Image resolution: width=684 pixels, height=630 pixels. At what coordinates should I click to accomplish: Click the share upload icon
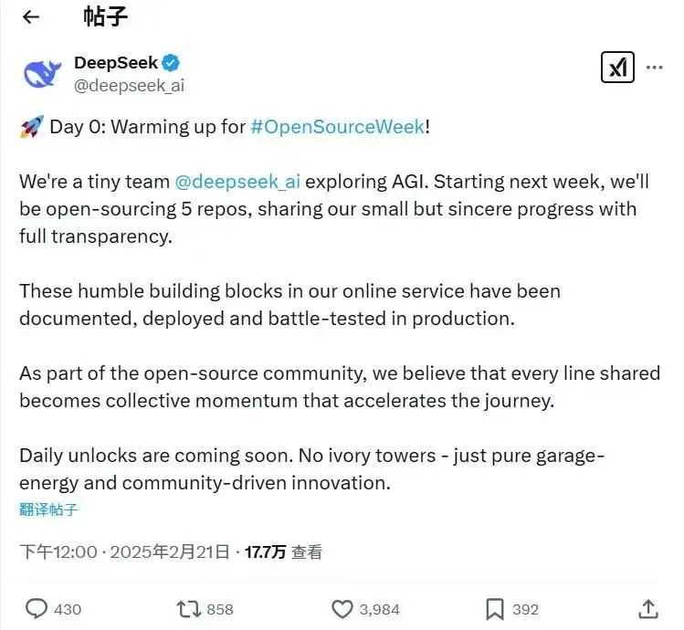647,608
